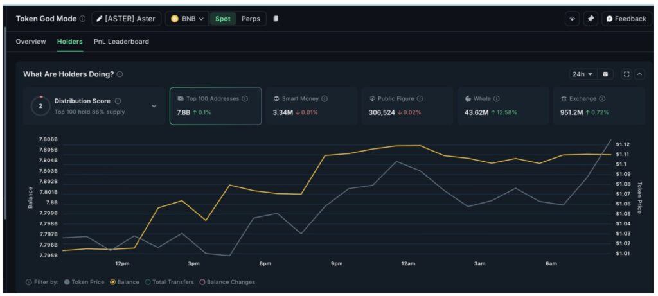Screen dimensions: 658x296
Task: Open the BNB chain dropdown
Action: [x=187, y=19]
